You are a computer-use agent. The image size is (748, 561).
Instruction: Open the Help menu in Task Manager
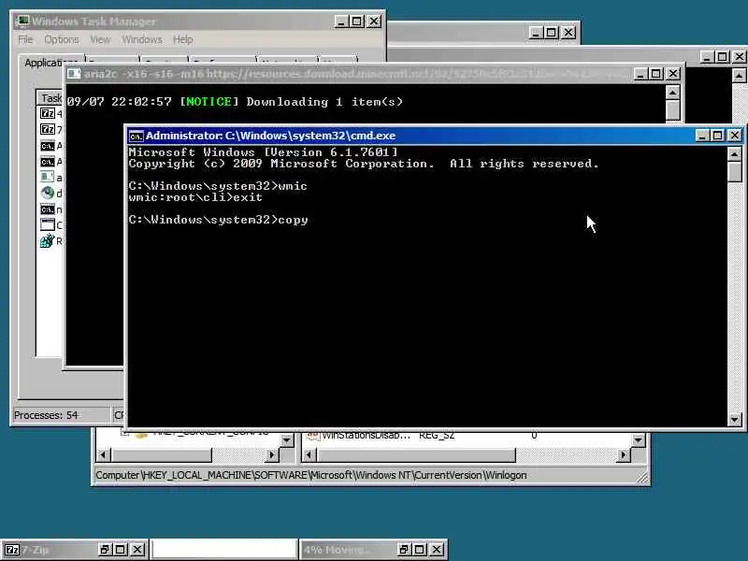[x=182, y=39]
